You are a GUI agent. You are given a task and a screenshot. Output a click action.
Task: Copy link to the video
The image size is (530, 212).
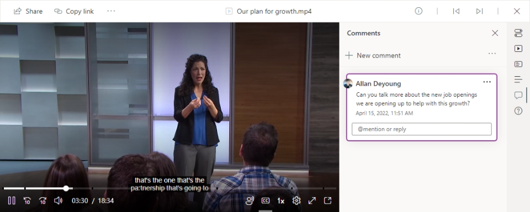74,11
